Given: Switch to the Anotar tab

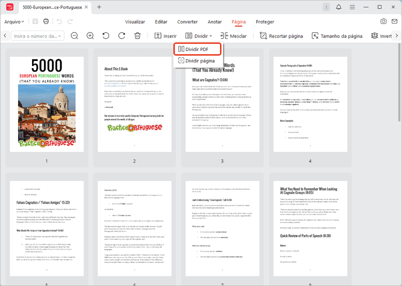Looking at the screenshot, I should (x=215, y=21).
